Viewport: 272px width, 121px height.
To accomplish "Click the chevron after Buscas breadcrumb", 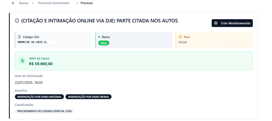I will 33,3.
